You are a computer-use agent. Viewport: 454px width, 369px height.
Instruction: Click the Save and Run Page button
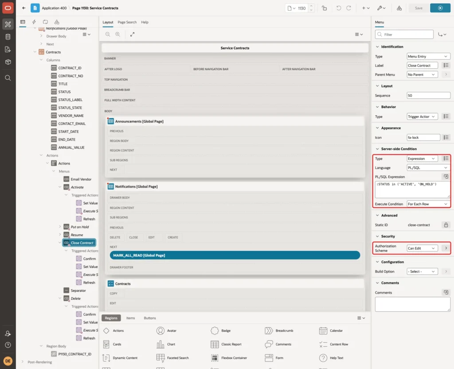(440, 8)
